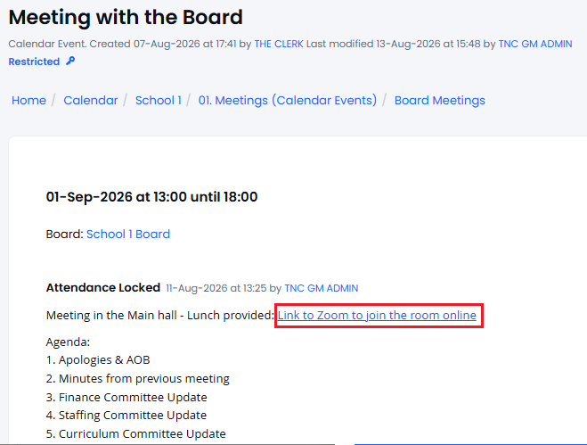
Task: Open THE CLERK user profile link
Action: tap(279, 44)
